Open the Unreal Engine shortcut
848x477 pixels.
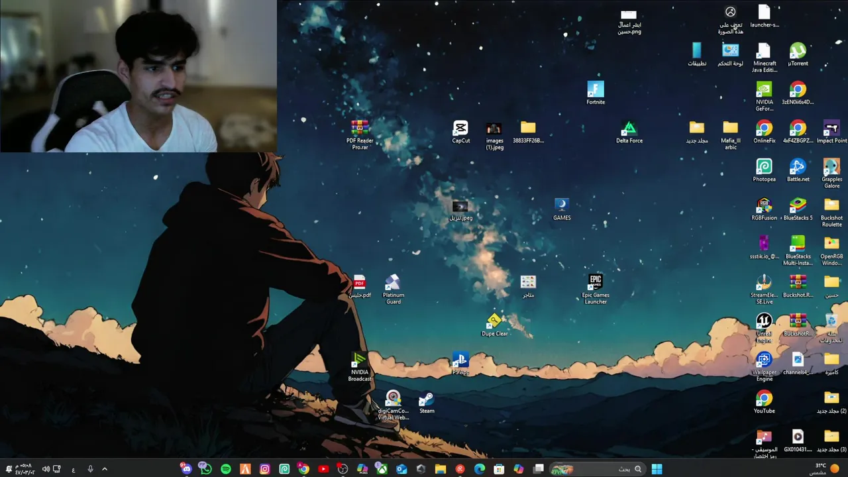(x=764, y=327)
